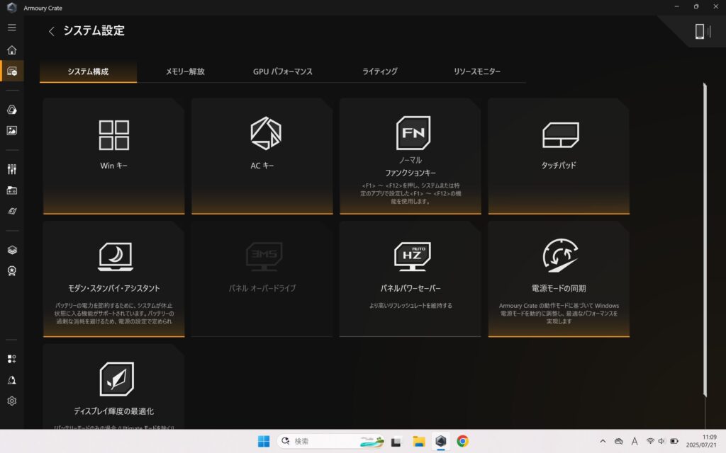Click the sliders icon in the sidebar

11,169
